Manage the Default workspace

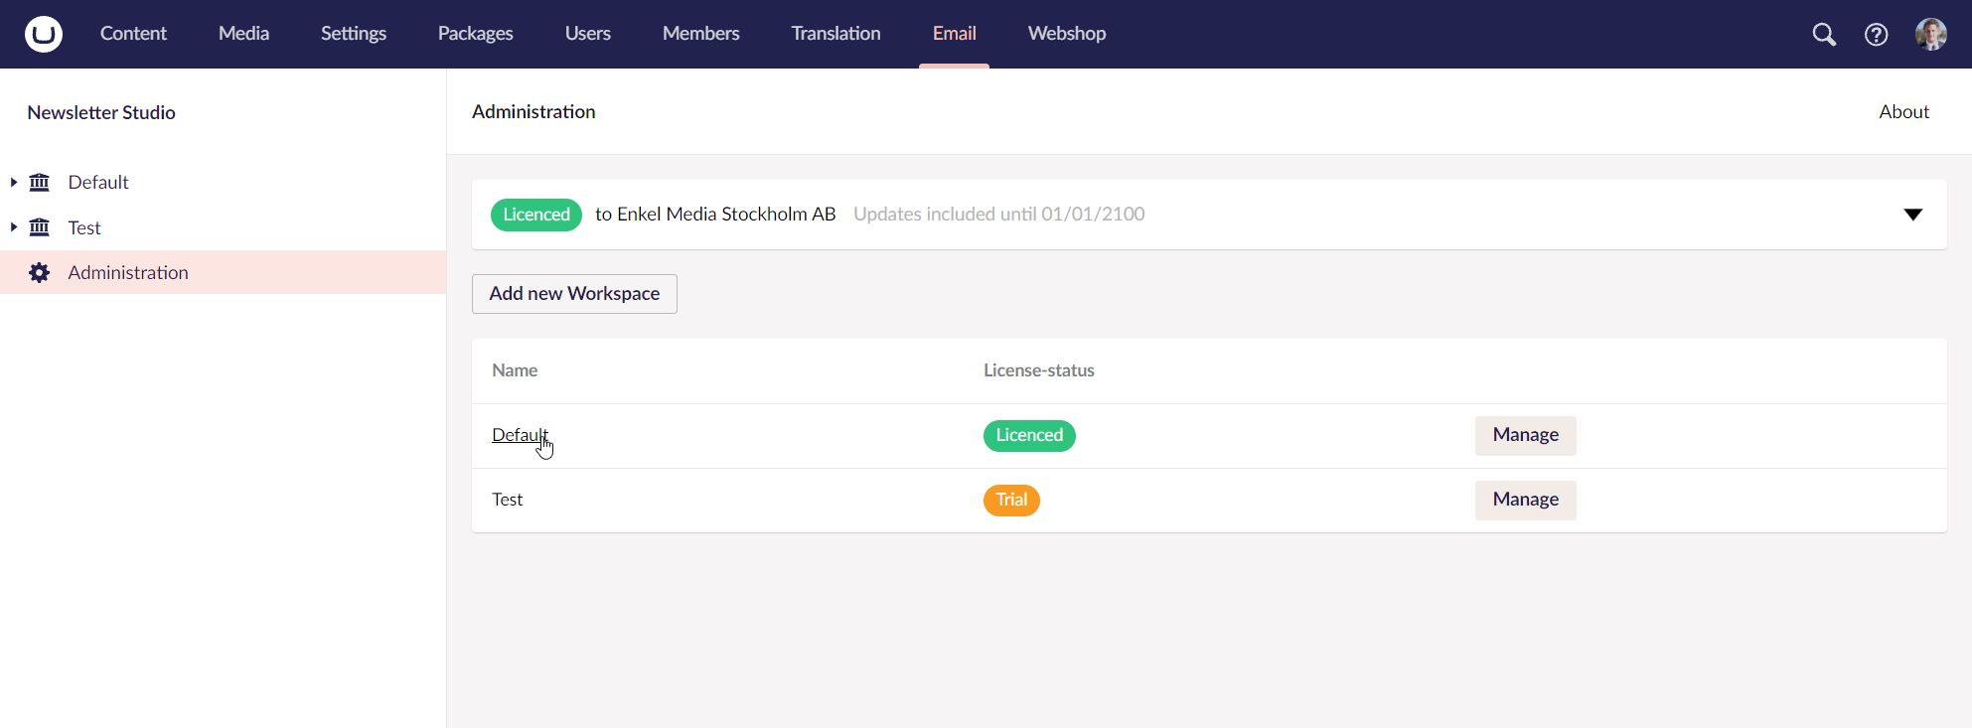pos(1525,435)
